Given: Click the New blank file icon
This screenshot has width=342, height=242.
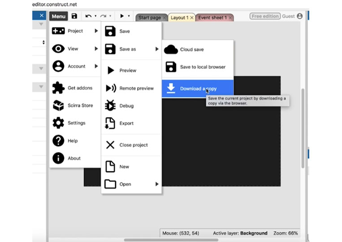Looking at the screenshot, I should (x=110, y=166).
